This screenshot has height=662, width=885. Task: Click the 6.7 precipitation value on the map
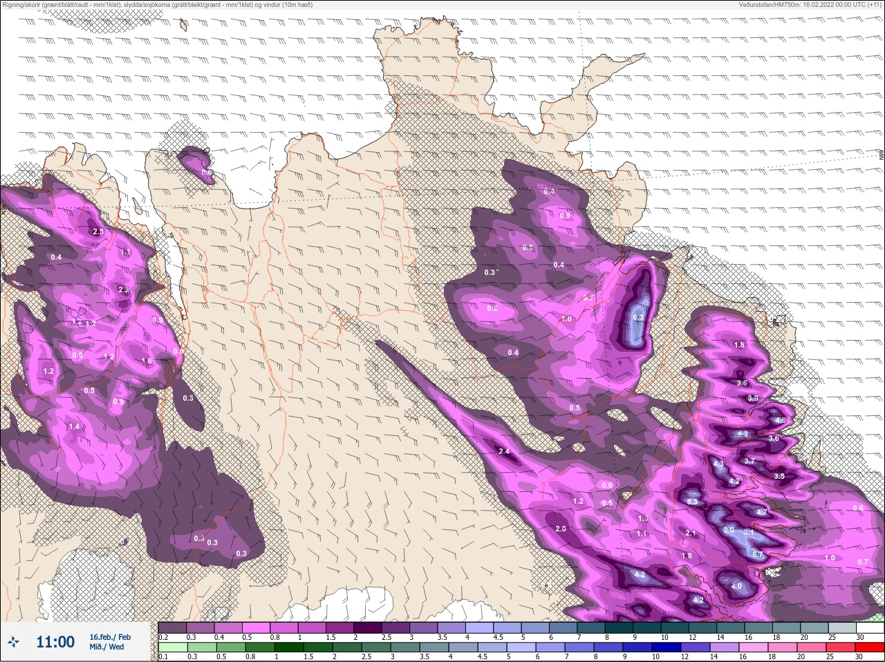pyautogui.click(x=757, y=555)
